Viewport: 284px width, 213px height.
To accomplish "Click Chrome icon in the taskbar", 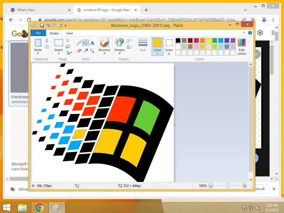I will point(39,207).
